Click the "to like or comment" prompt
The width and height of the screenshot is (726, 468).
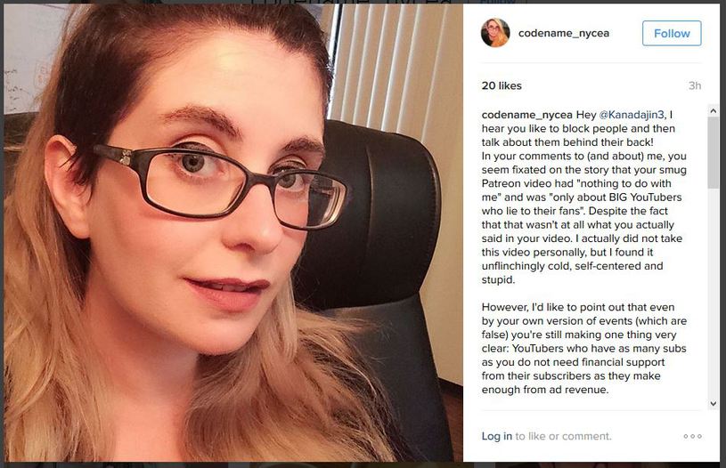[x=564, y=436]
